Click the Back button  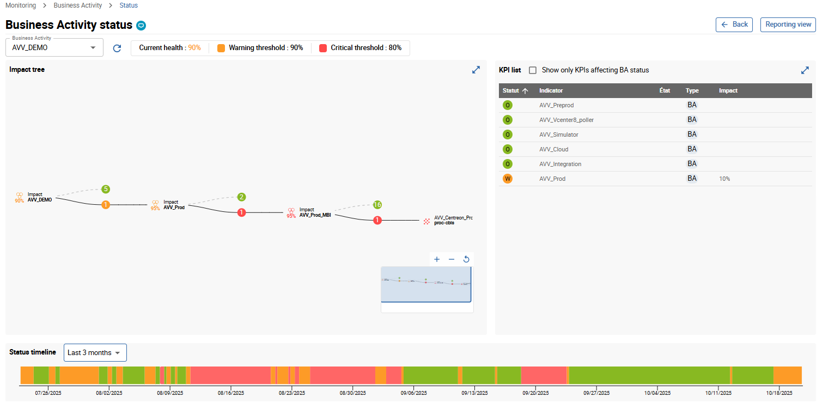(734, 25)
